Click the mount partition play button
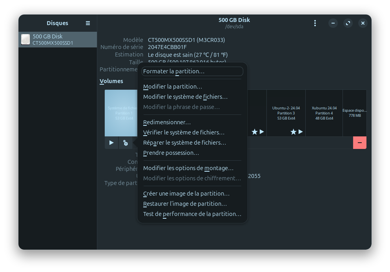Image resolution: width=390 pixels, height=272 pixels. (111, 143)
